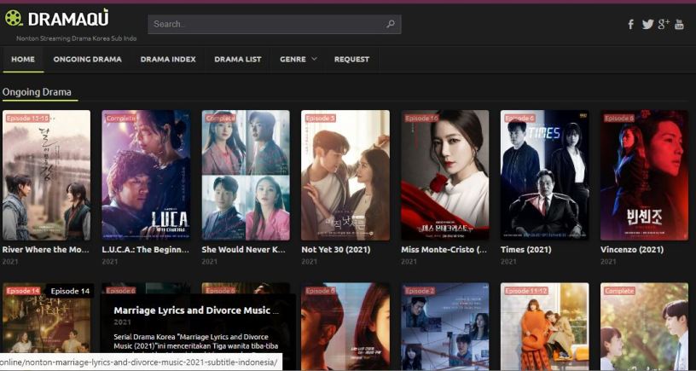
Task: Click the L.U.C.A.: The Beginn... title
Action: pos(146,249)
